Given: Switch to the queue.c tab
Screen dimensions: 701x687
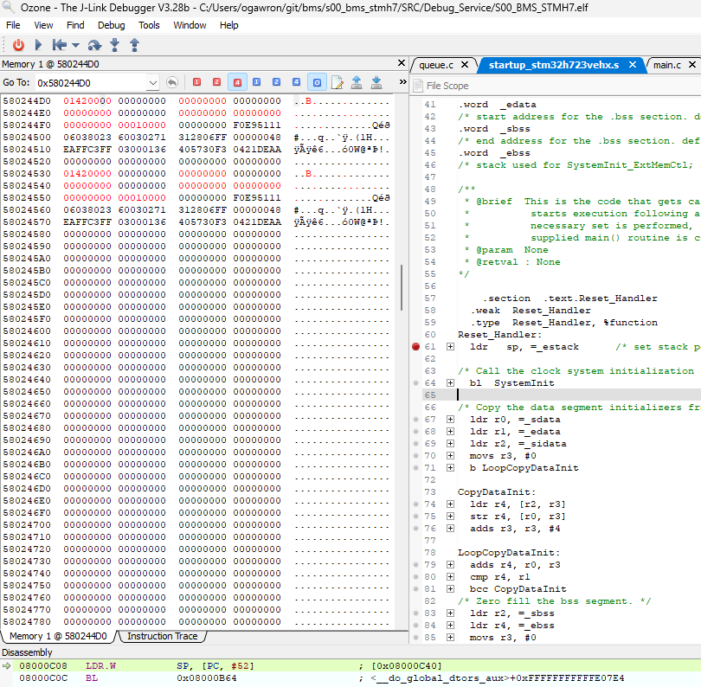Looking at the screenshot, I should (x=436, y=65).
